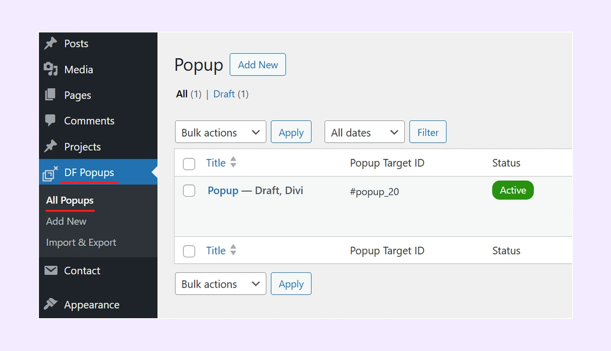
Task: Open the Import & Export submenu item
Action: coord(81,243)
